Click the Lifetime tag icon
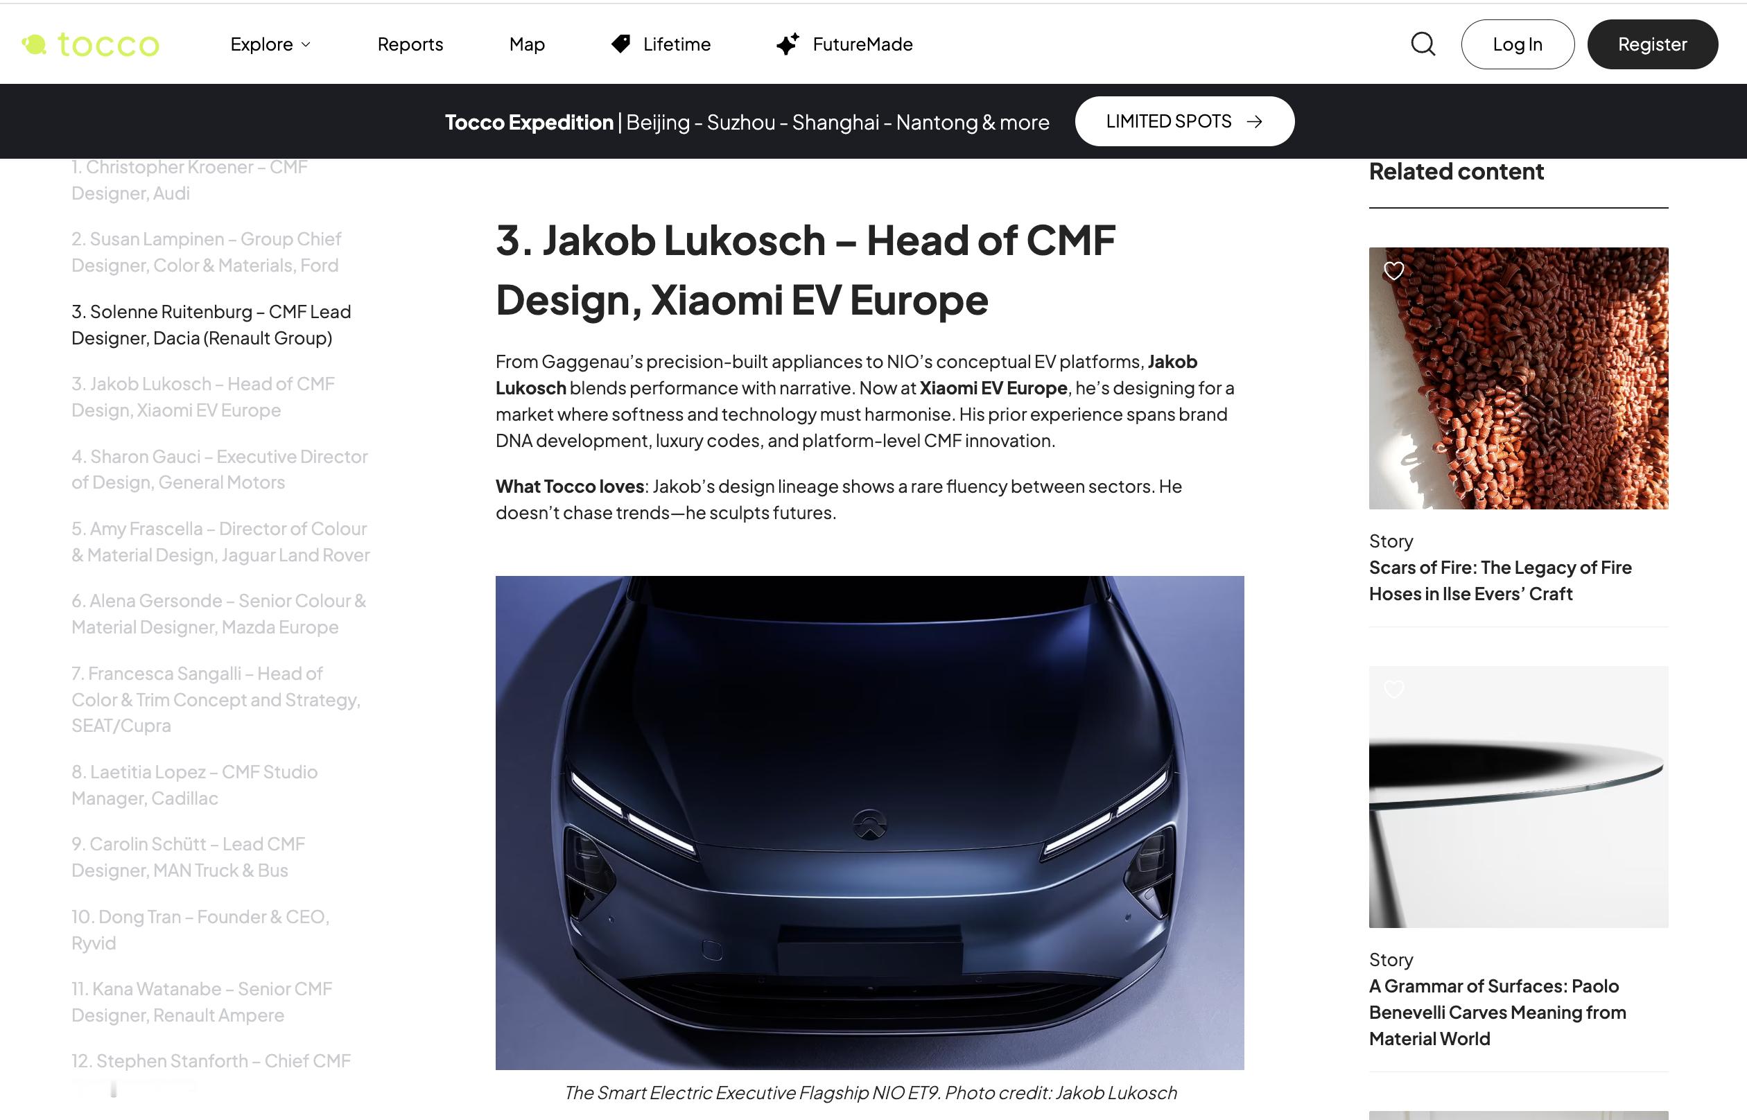The height and width of the screenshot is (1120, 1747). click(620, 44)
